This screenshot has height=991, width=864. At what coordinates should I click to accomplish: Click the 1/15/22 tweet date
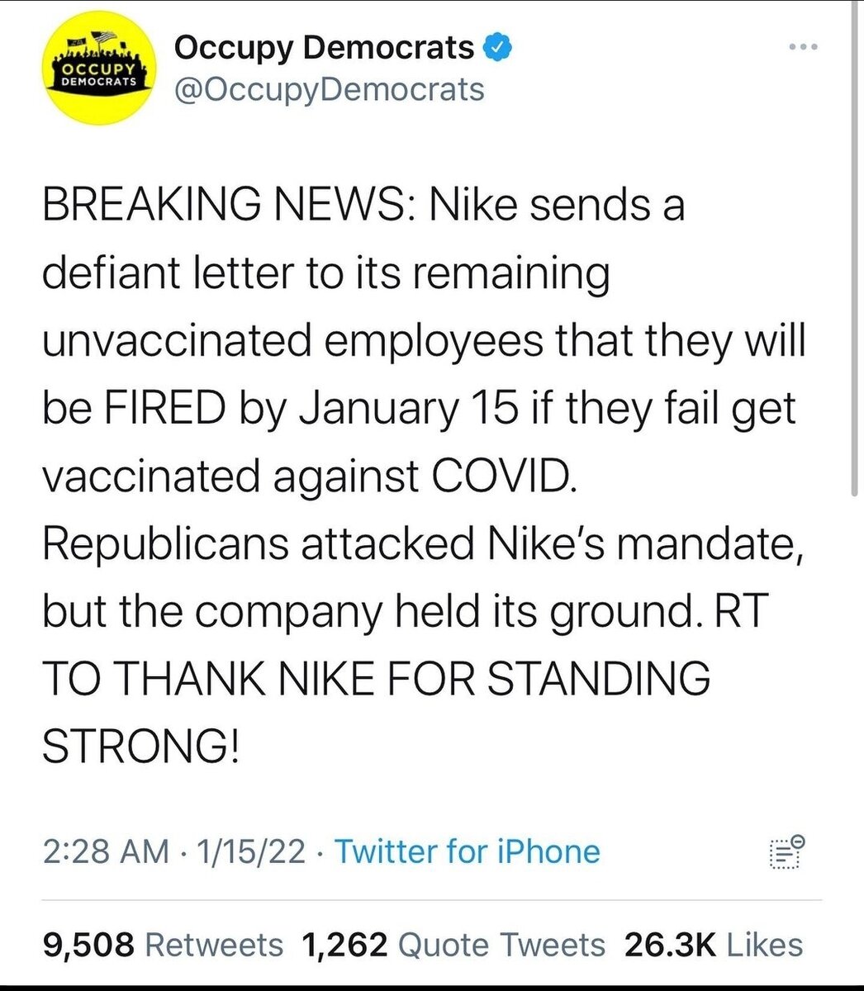247,851
